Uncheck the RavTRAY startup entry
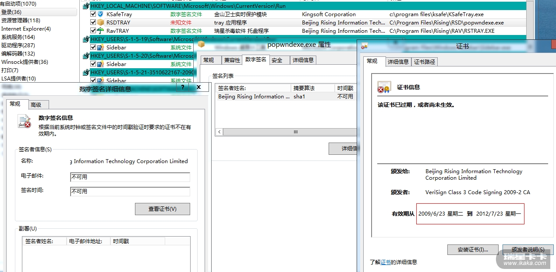 click(93, 31)
